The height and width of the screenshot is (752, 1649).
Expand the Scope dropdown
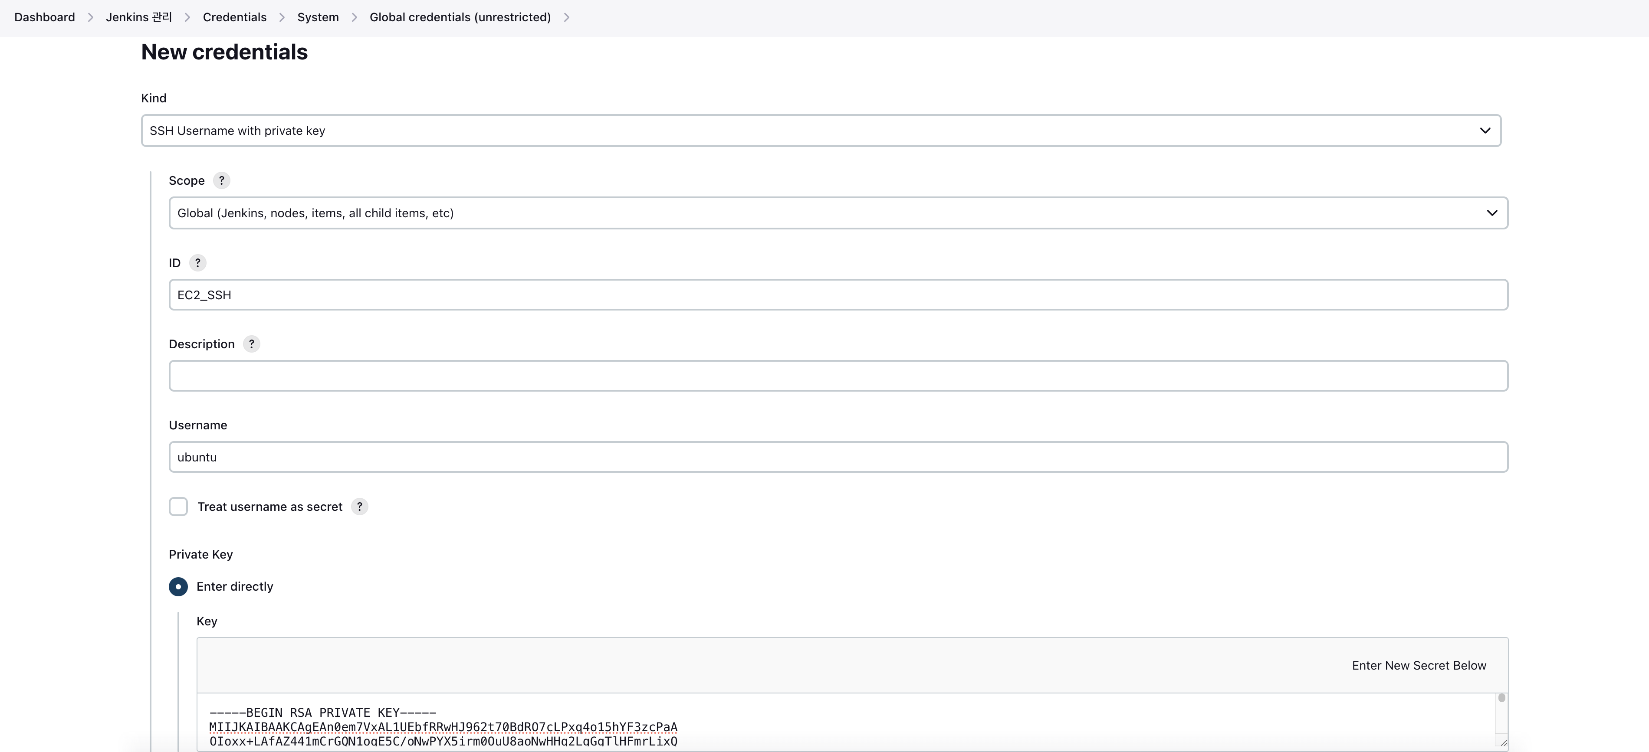(838, 213)
